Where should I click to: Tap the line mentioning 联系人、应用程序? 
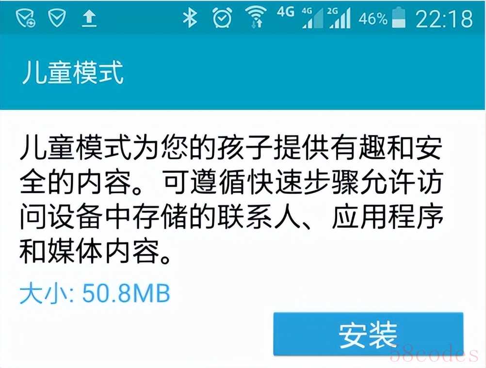click(231, 215)
